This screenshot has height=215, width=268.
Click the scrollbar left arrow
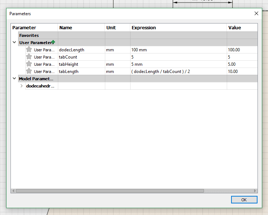point(13,191)
